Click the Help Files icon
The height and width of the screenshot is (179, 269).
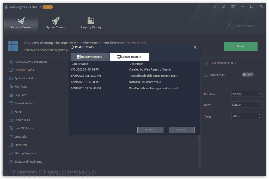click(11, 95)
